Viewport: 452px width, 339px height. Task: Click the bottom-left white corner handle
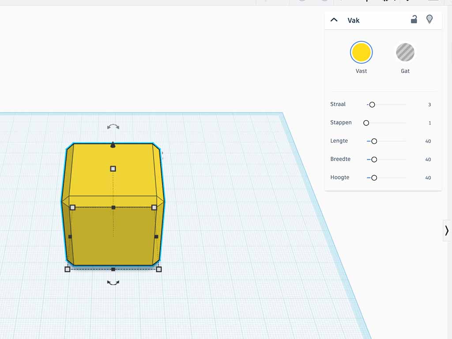pyautogui.click(x=68, y=269)
